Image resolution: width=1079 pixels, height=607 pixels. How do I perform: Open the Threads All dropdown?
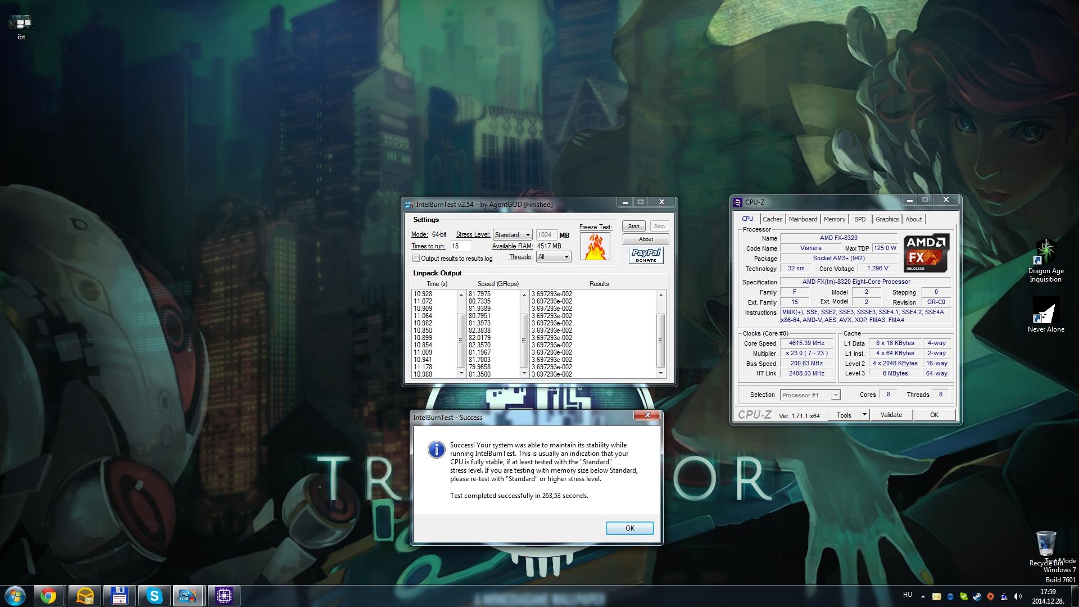554,257
